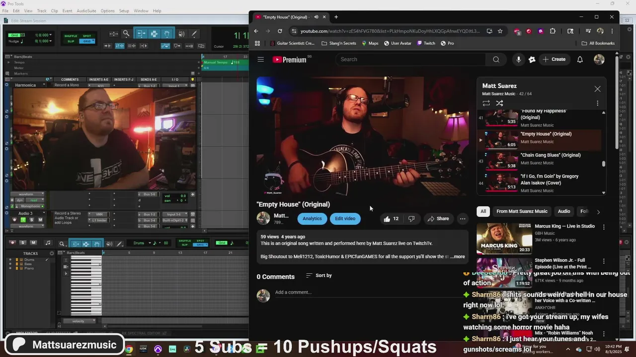Open Harmonica track name dropdown
636x357 pixels.
click(44, 85)
